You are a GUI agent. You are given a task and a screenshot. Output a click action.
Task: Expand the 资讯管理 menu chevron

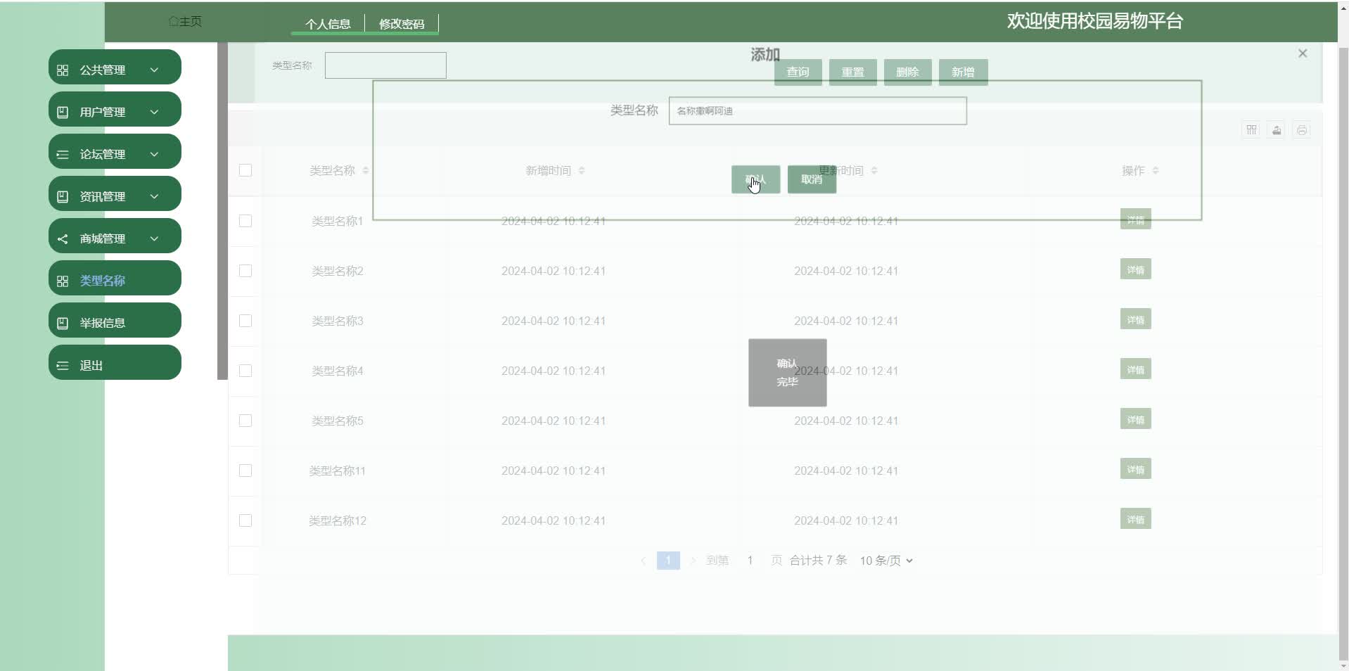tap(154, 197)
